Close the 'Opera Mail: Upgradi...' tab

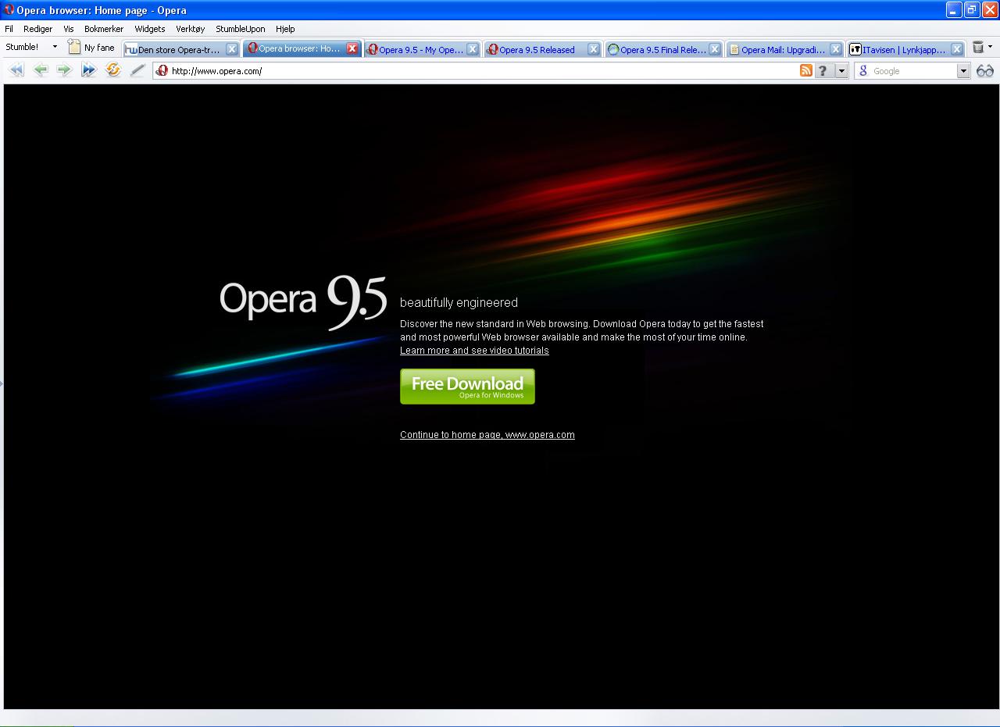(836, 49)
